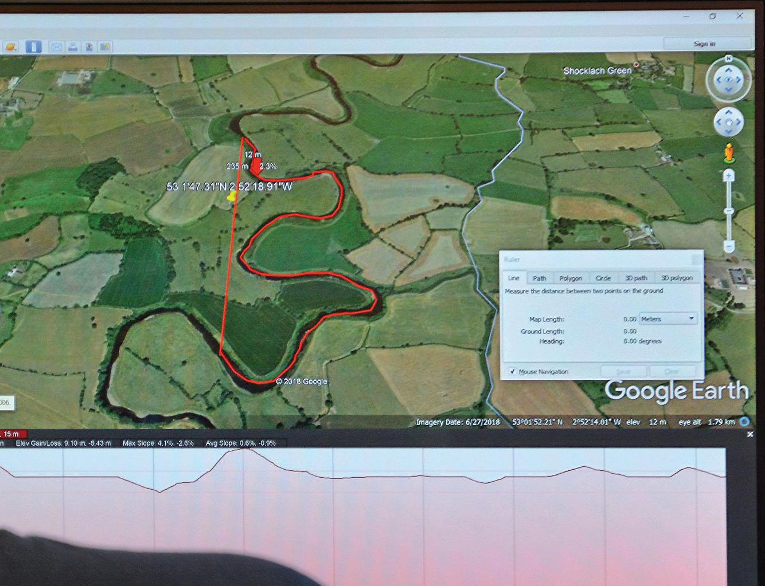765x586 pixels.
Task: Rotate view right with Look joystick arrow
Action: point(739,80)
